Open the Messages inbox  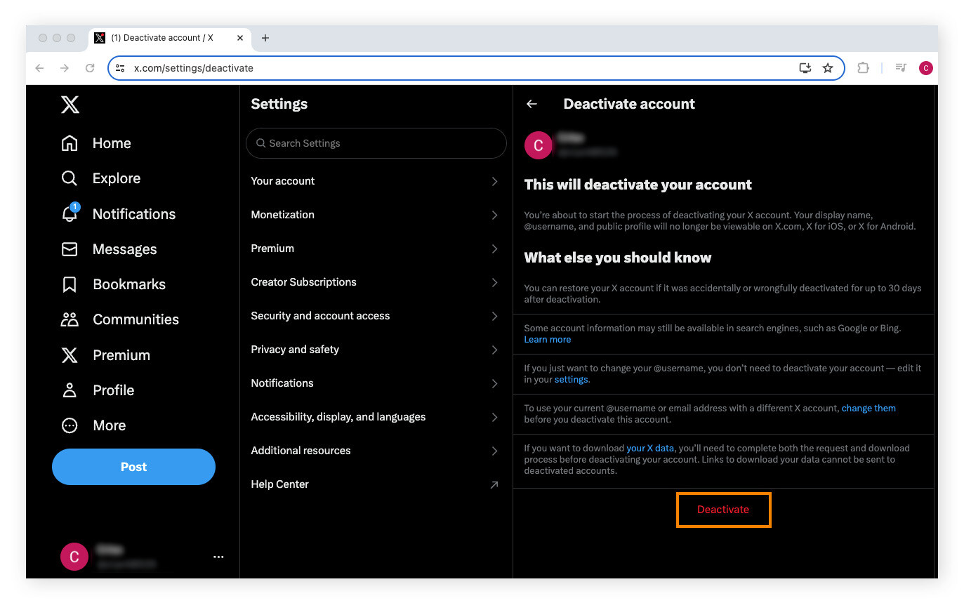(x=124, y=249)
